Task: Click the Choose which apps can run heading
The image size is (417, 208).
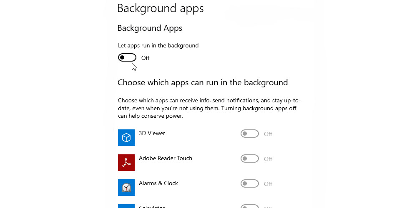Action: pos(203,82)
